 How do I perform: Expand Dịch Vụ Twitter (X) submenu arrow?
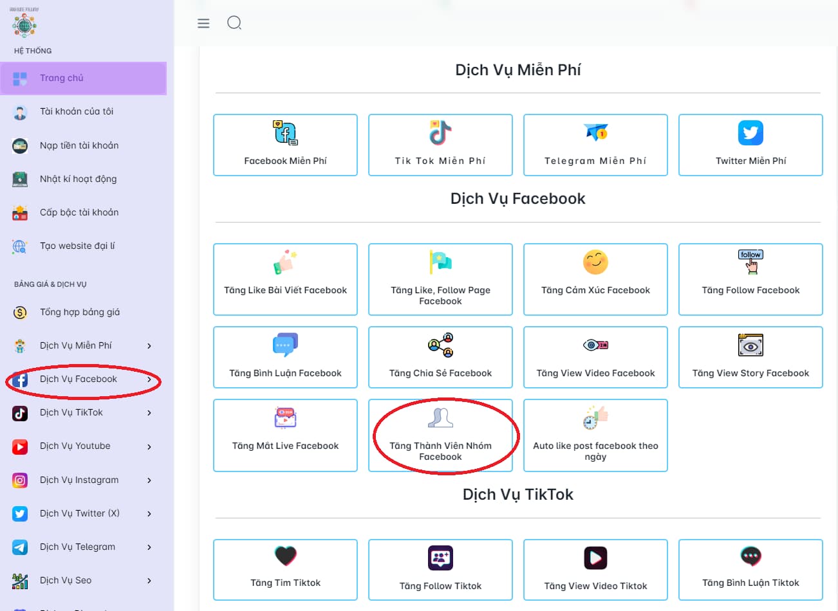coord(149,513)
